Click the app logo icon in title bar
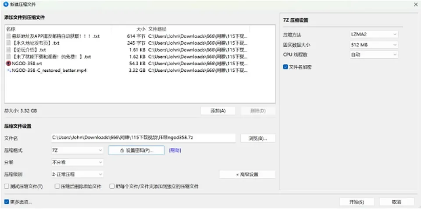Image resolution: width=421 pixels, height=209 pixels. click(x=6, y=4)
